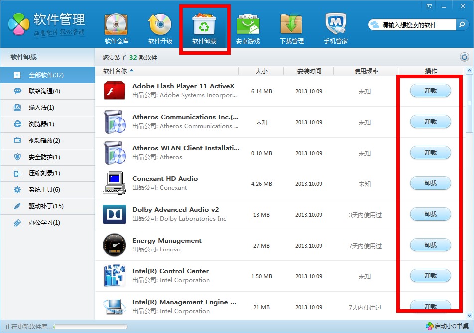Select 全部软件(32) category in sidebar
474x333 pixels.
coord(46,75)
